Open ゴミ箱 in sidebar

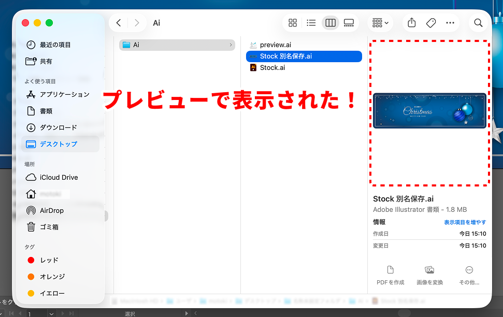point(60,227)
